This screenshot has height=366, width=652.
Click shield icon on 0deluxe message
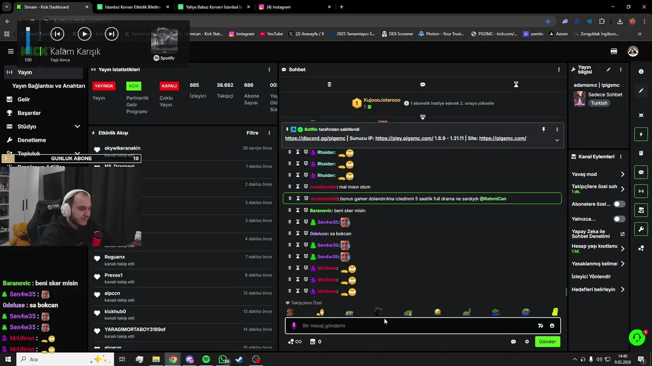click(306, 233)
